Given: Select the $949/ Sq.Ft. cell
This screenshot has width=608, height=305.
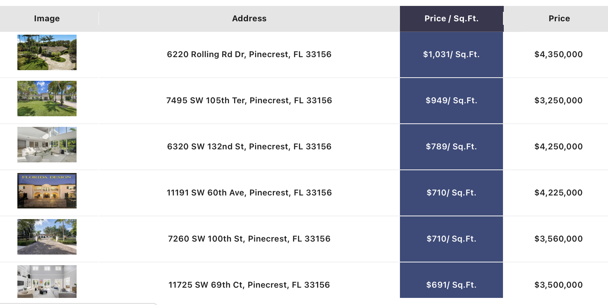Looking at the screenshot, I should click(x=451, y=100).
